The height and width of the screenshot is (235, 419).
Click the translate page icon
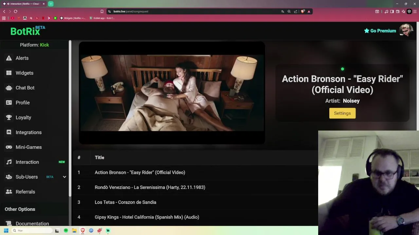point(282,11)
